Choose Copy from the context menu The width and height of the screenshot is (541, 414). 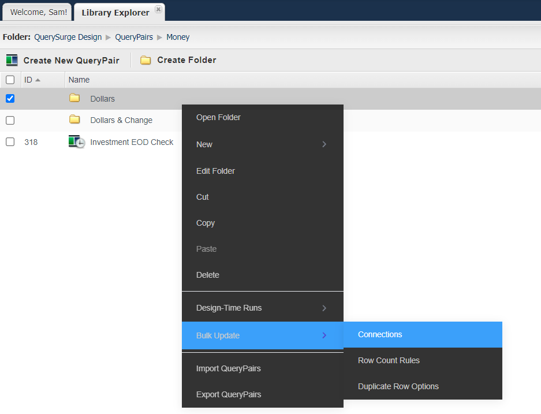click(x=263, y=223)
